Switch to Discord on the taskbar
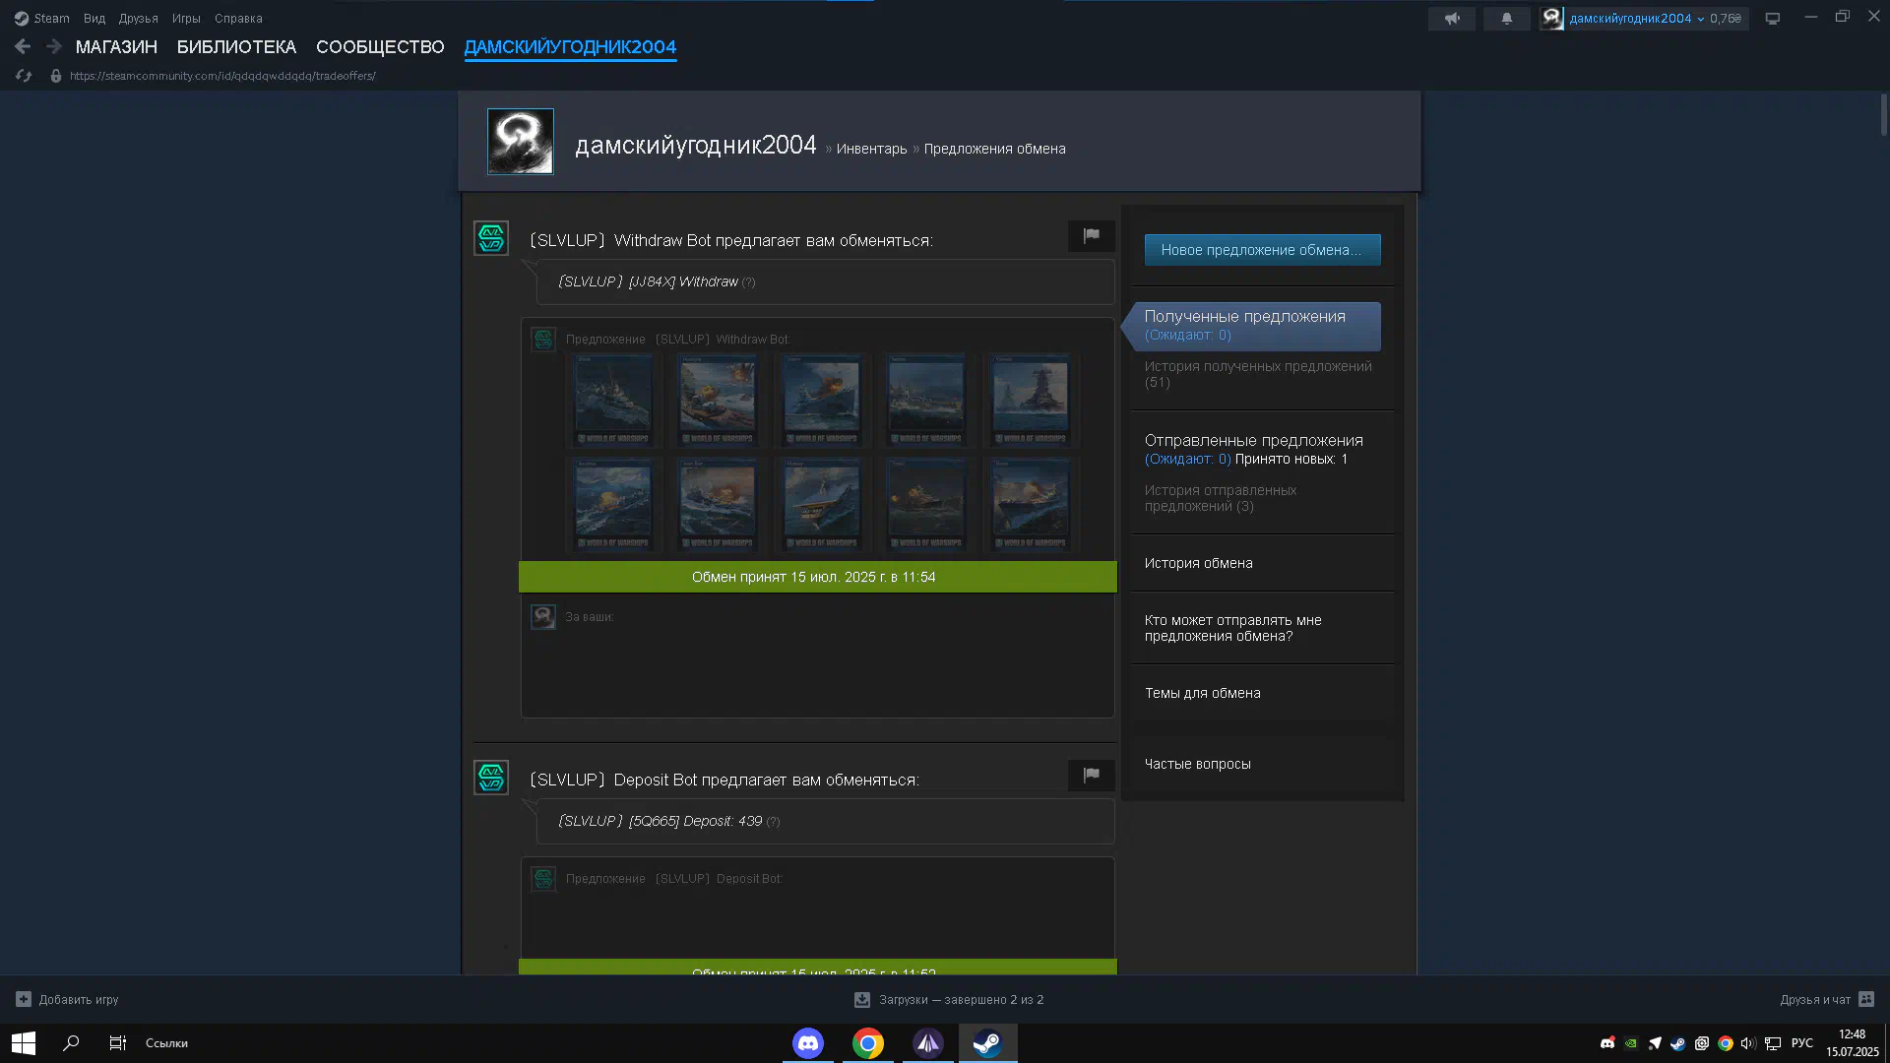This screenshot has height=1063, width=1890. click(x=808, y=1043)
